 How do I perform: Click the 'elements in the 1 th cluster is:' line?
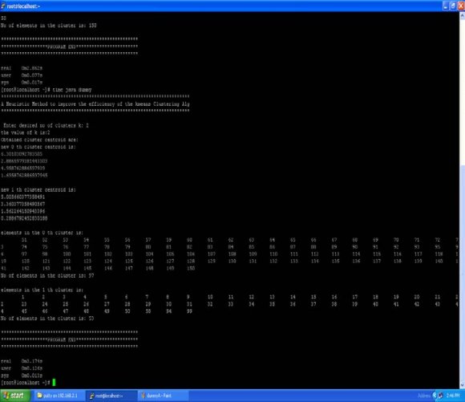coord(42,290)
